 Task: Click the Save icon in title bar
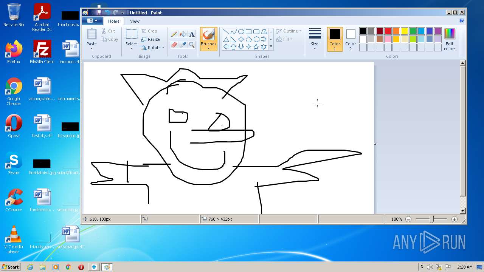coord(99,12)
